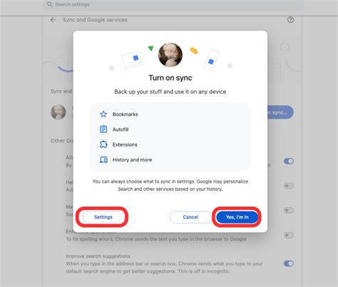
Task: Click the History and more devices icon
Action: pos(103,159)
